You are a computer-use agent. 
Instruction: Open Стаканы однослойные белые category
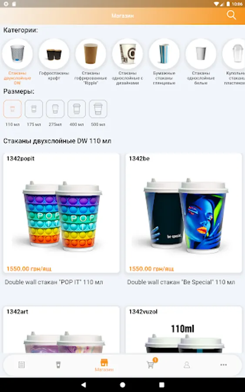[201, 62]
